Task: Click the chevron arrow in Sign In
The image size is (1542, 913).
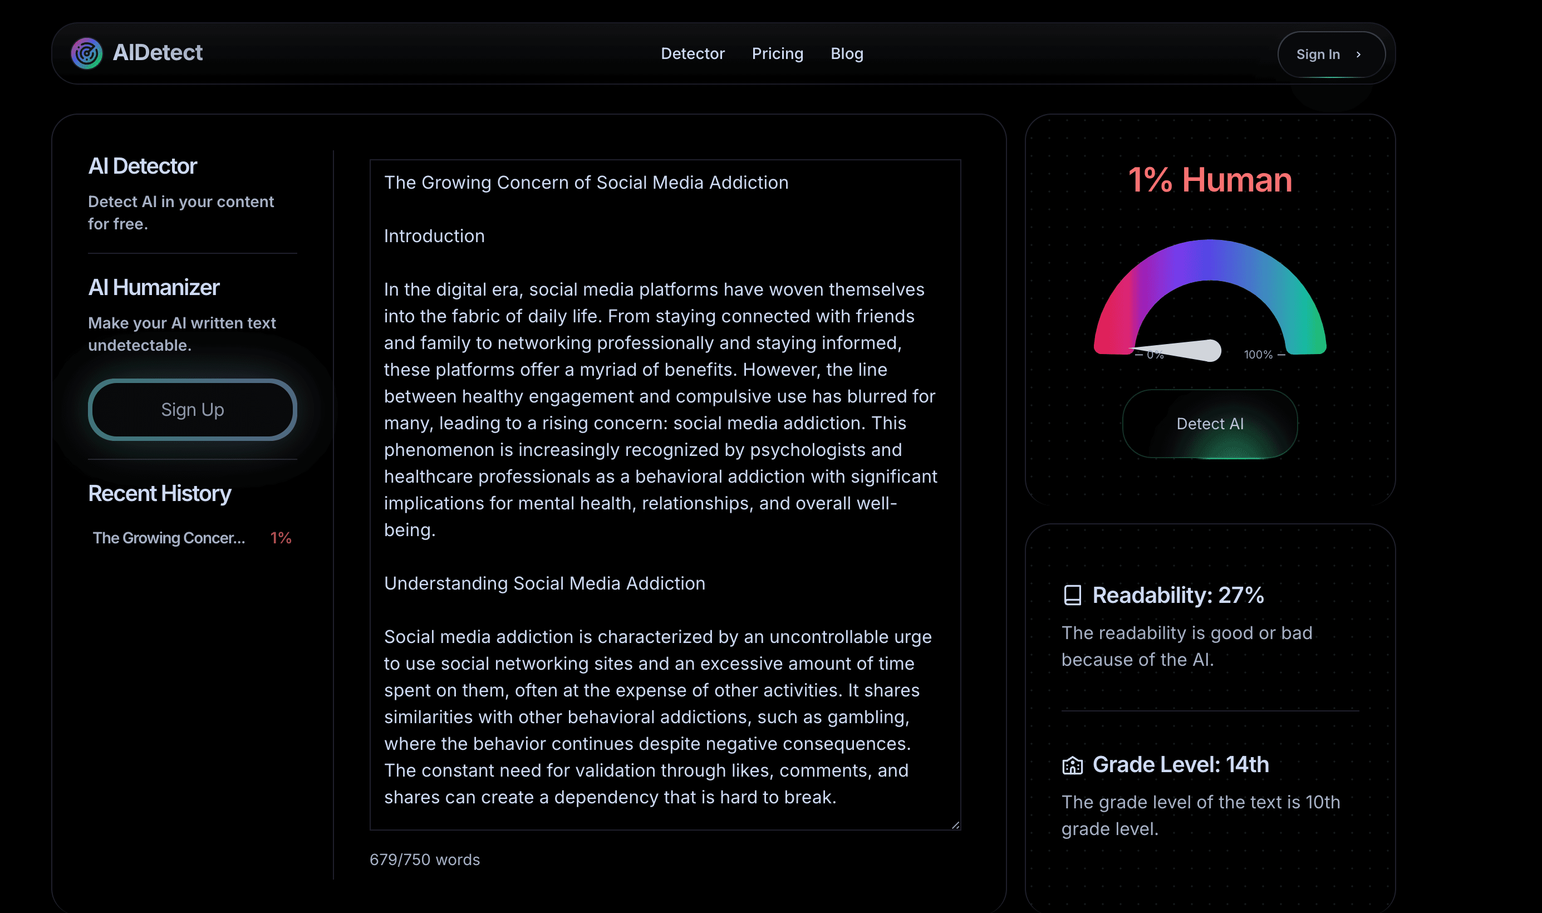Action: 1358,55
